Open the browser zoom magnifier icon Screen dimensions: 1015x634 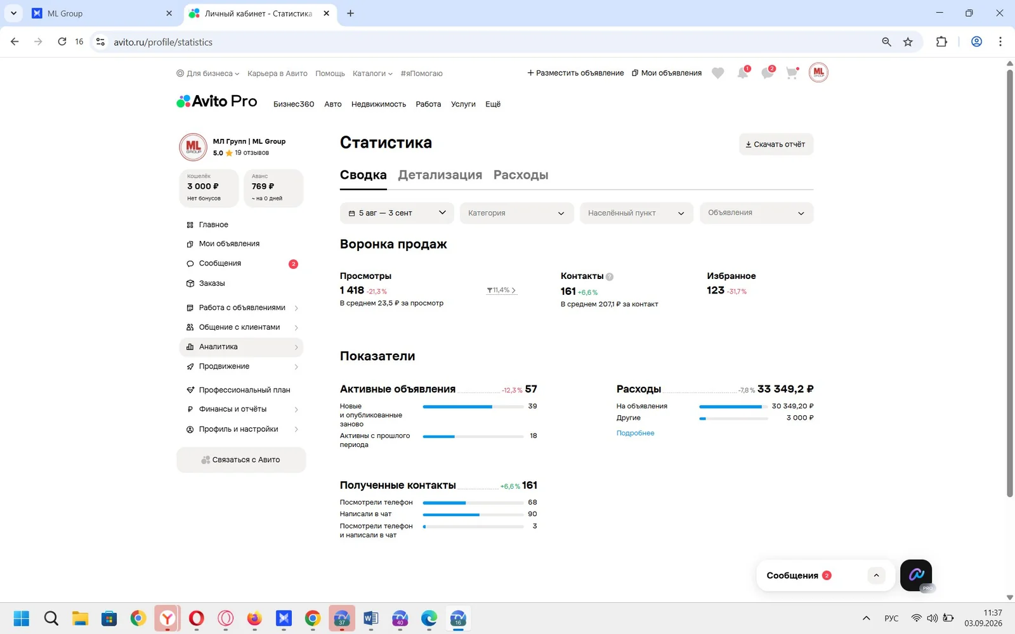pyautogui.click(x=886, y=42)
